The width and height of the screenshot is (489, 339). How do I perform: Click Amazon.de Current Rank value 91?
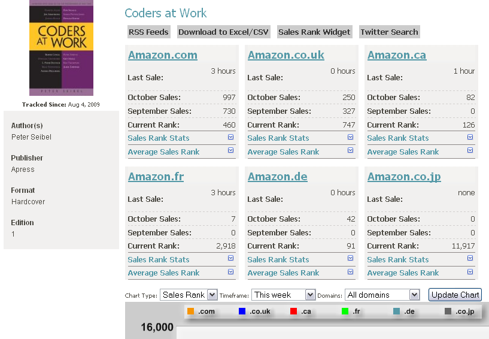351,246
